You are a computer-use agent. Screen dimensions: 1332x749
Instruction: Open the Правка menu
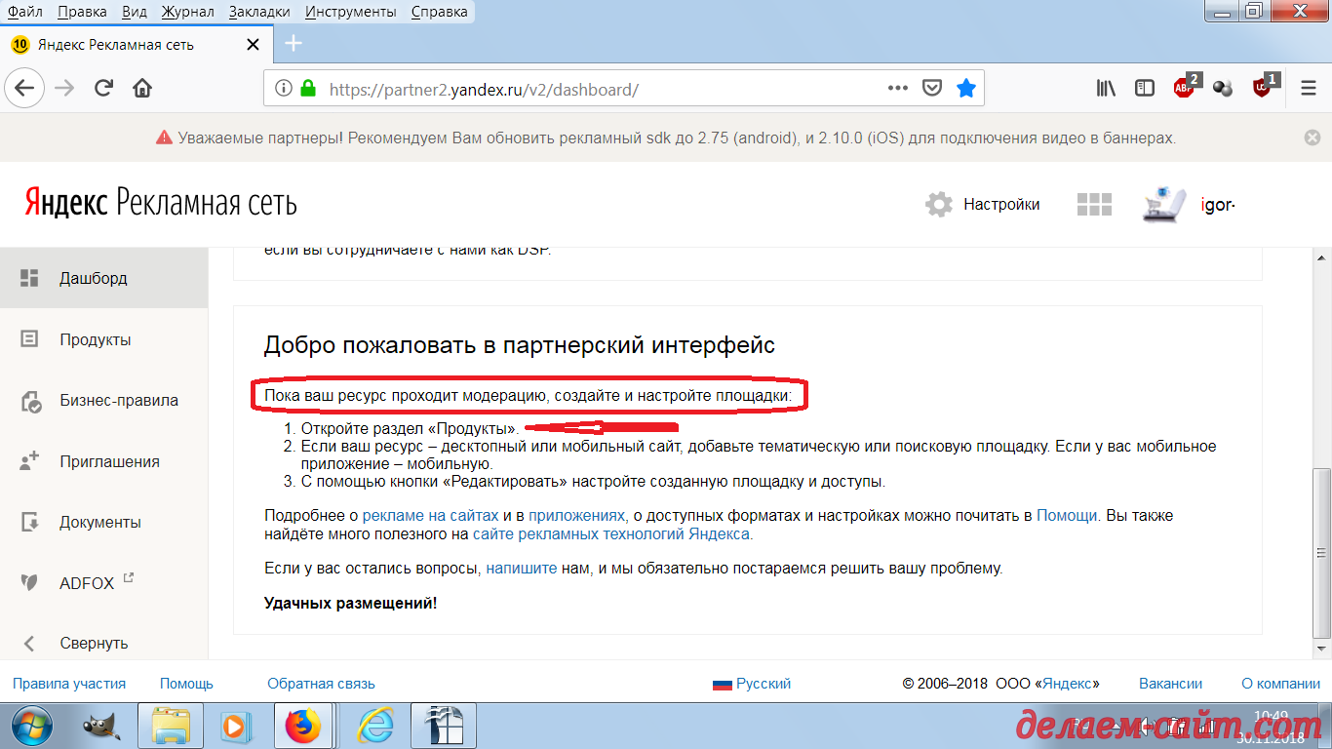(x=82, y=12)
